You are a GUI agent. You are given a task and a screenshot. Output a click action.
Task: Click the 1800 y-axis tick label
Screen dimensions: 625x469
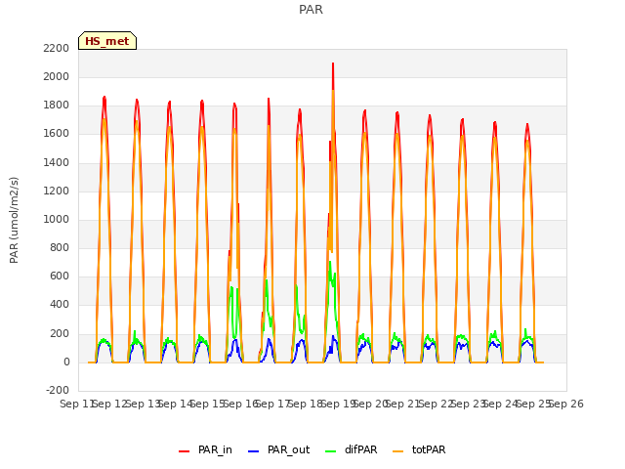click(x=57, y=106)
